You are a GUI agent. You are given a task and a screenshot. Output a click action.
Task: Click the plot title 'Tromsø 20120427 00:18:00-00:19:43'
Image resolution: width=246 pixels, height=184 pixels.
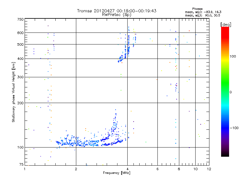[x=117, y=11]
